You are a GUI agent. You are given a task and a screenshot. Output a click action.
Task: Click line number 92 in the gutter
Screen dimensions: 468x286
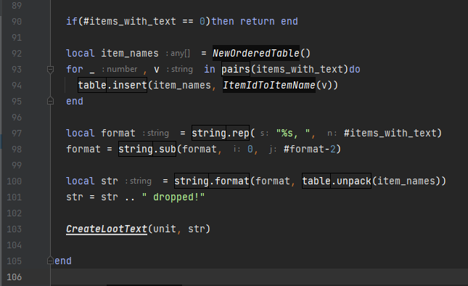pos(17,54)
